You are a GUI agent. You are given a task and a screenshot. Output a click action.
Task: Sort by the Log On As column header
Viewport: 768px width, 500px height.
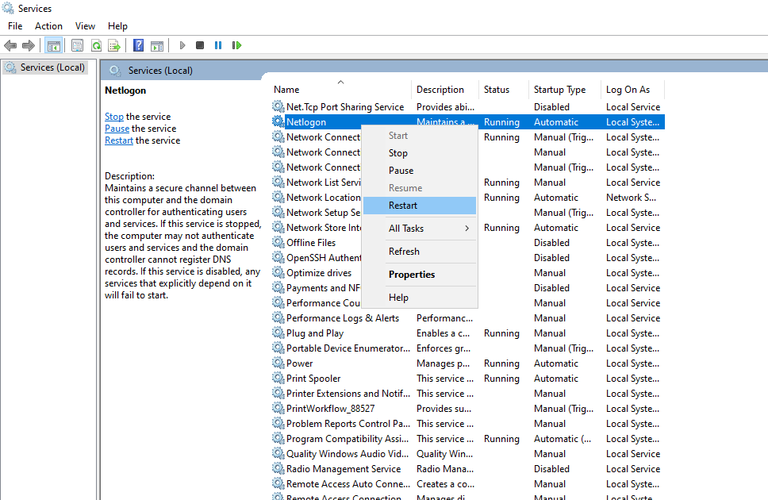(x=632, y=89)
